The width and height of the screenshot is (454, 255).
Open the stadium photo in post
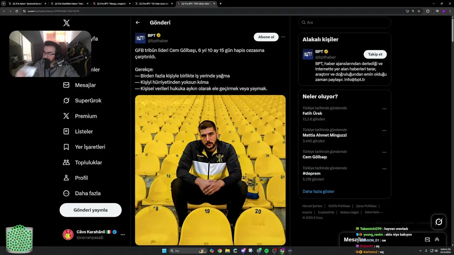tap(210, 170)
